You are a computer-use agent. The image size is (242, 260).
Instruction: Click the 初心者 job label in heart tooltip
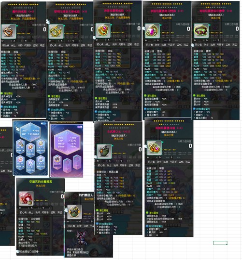101,165
